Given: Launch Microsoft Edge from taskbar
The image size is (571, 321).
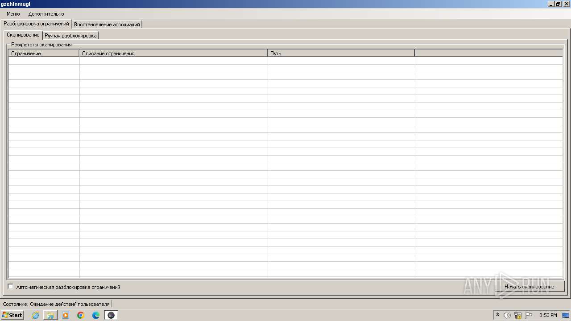Looking at the screenshot, I should coord(96,315).
